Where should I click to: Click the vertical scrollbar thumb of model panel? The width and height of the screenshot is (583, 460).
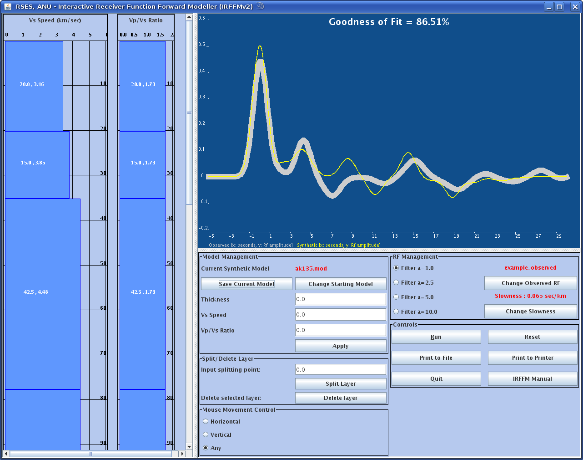point(190,112)
